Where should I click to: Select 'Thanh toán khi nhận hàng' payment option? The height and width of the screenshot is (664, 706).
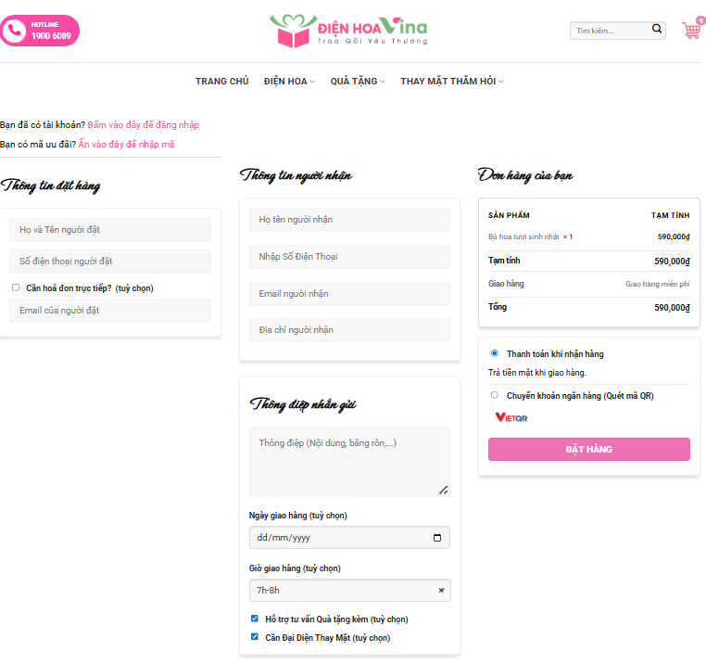(495, 353)
